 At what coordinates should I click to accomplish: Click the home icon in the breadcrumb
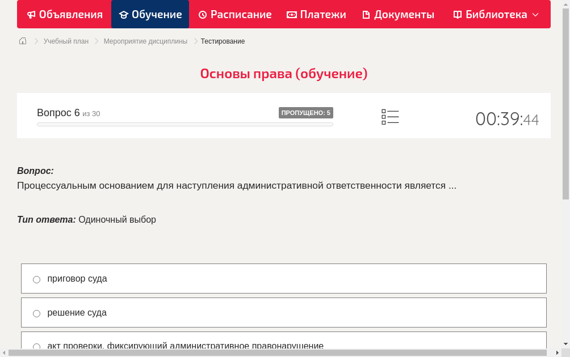23,41
